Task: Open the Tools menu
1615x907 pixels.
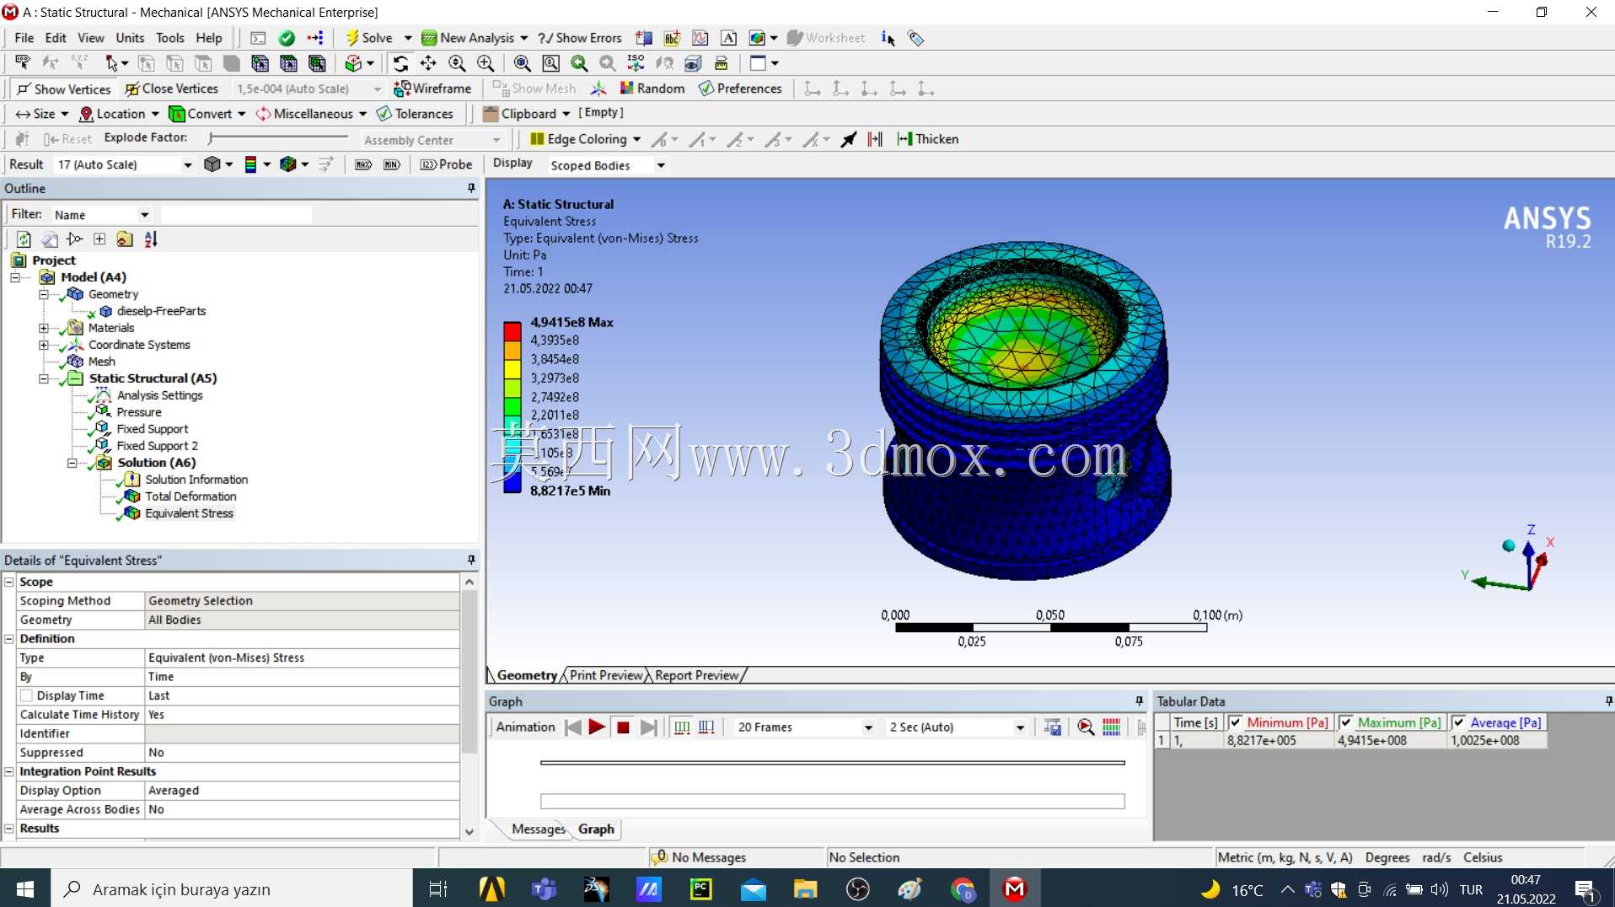Action: tap(169, 38)
